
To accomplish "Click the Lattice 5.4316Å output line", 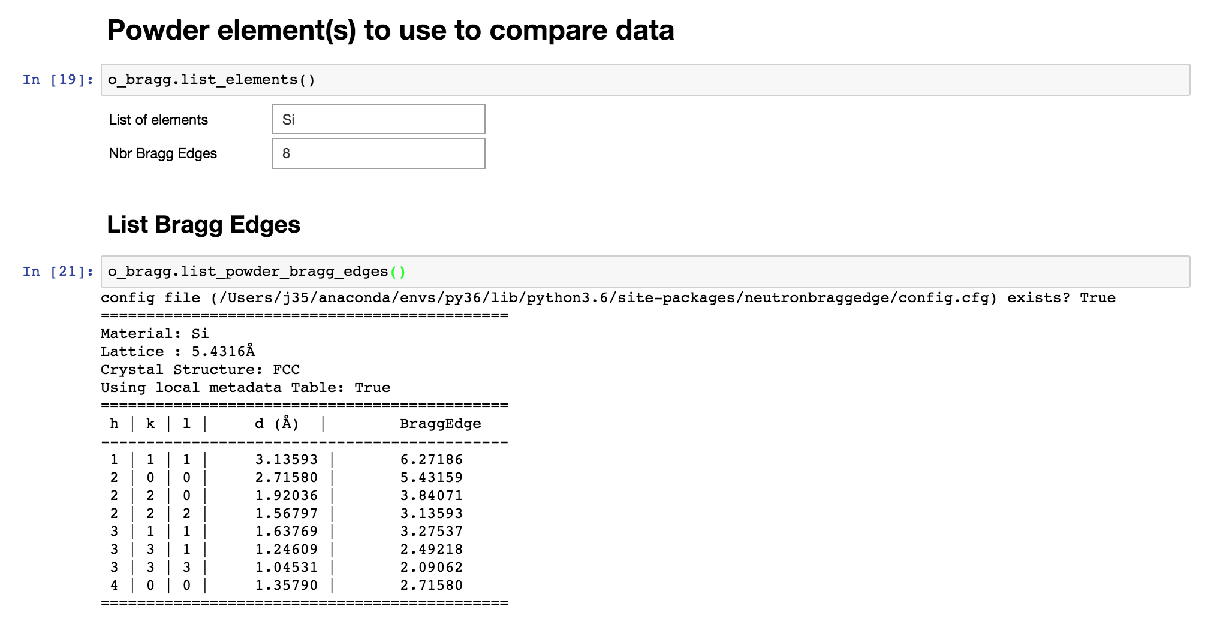I will (x=177, y=352).
